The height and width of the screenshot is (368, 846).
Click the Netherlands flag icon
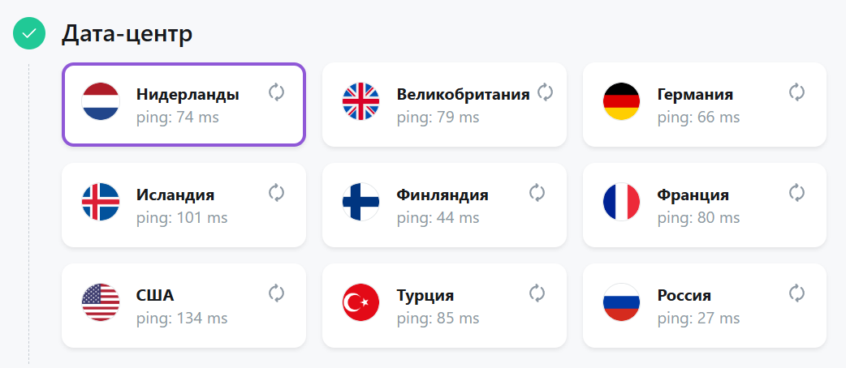101,101
